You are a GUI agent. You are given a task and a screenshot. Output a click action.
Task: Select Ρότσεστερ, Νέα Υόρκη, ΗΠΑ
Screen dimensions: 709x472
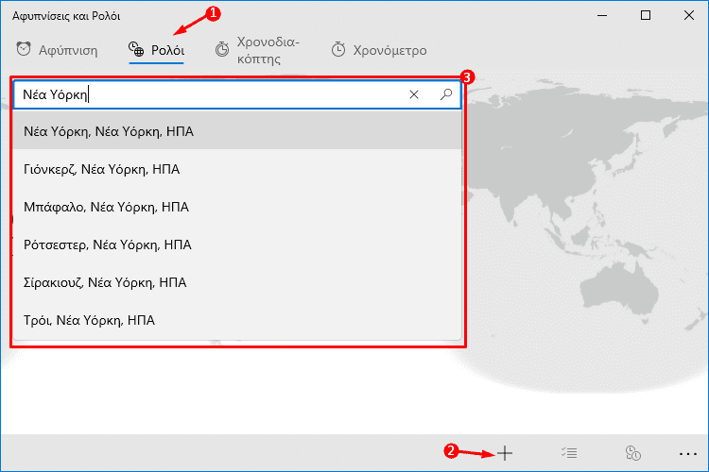(237, 244)
